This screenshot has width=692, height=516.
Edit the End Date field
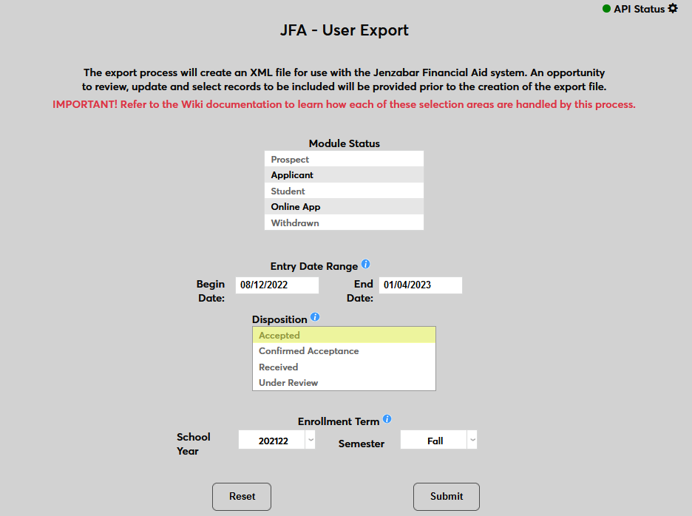point(420,285)
